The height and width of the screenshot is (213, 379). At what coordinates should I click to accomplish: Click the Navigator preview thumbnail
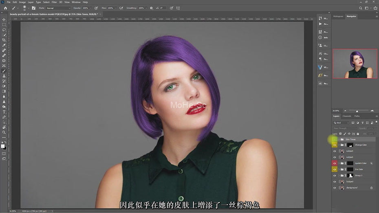(x=355, y=64)
